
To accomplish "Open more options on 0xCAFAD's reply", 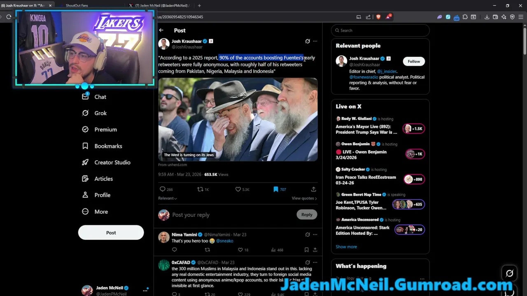I will coord(315,262).
